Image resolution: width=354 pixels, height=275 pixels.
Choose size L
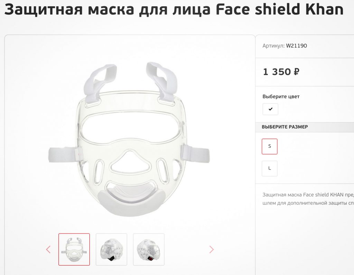[x=270, y=168]
